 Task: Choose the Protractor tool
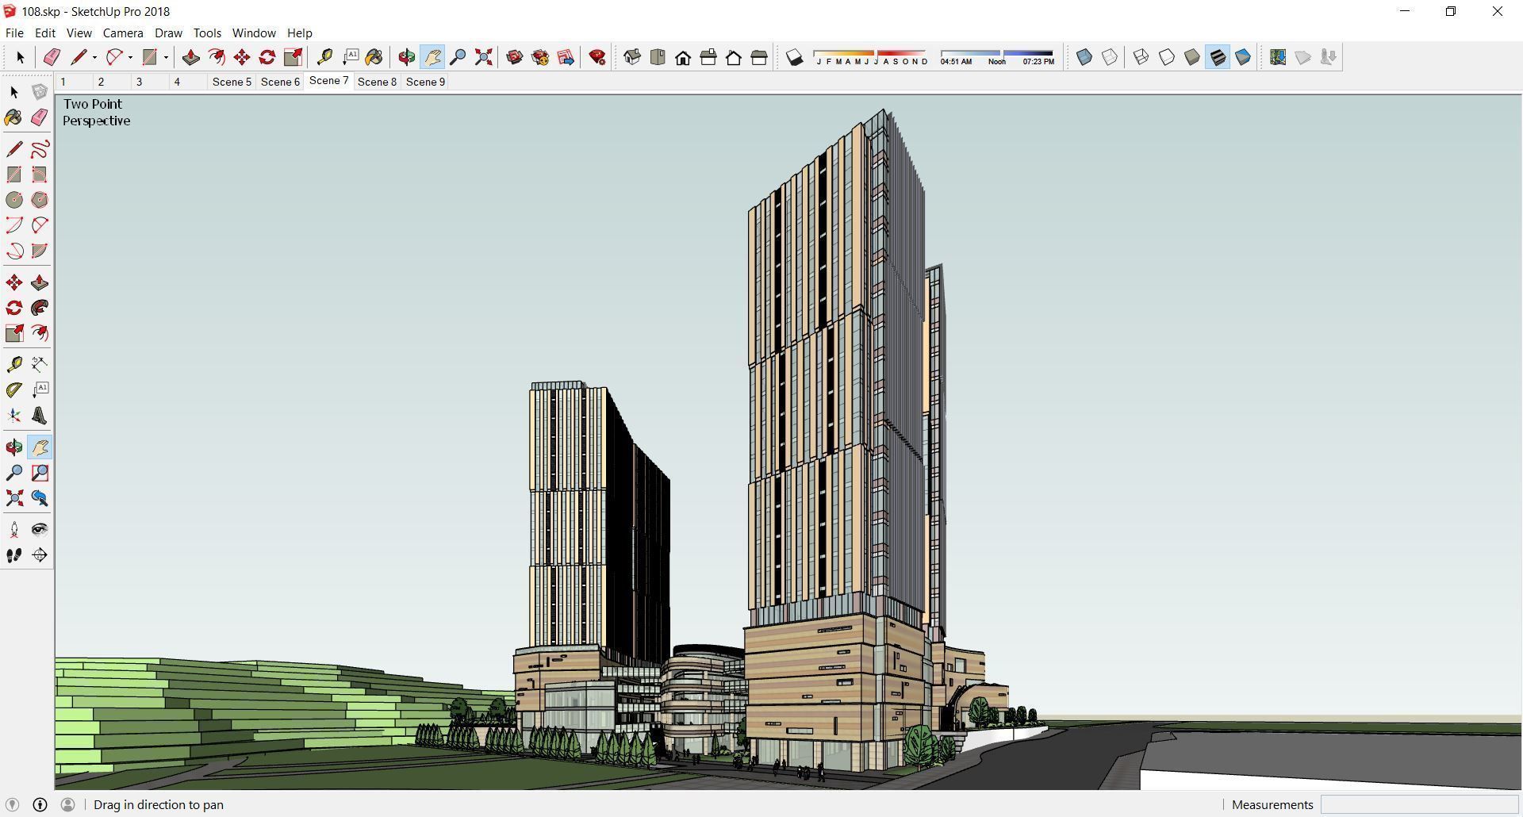(14, 389)
